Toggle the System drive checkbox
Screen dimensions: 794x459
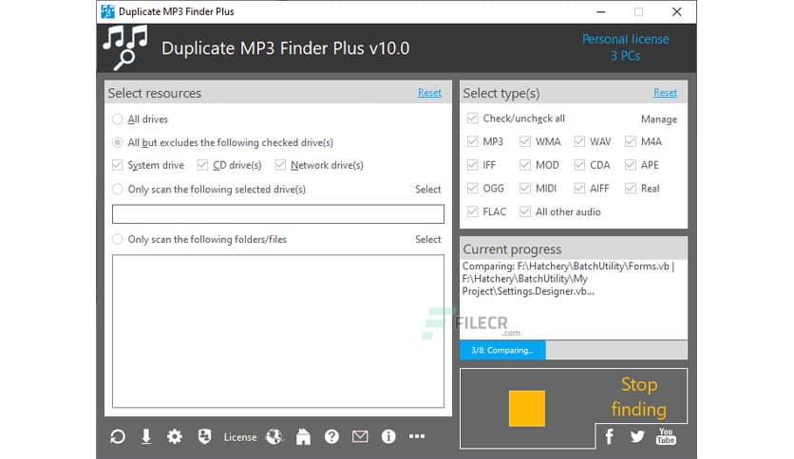[x=118, y=165]
